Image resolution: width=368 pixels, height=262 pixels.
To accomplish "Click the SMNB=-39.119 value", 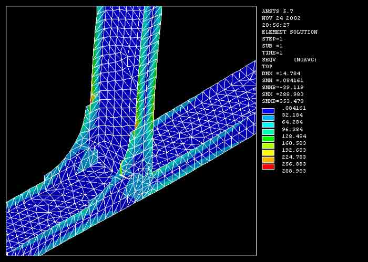I will (x=283, y=87).
